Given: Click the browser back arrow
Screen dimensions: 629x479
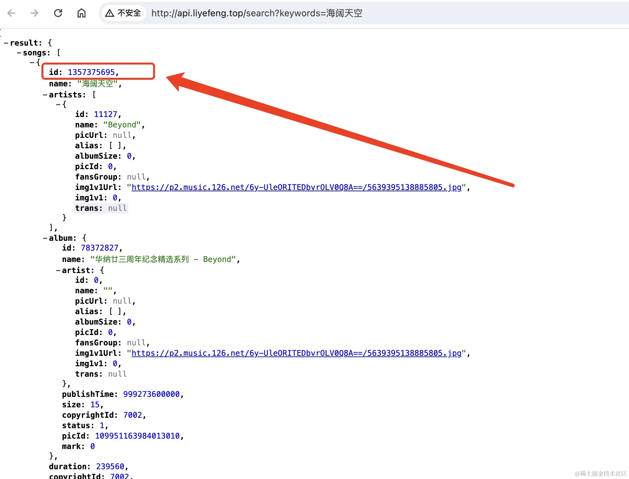Looking at the screenshot, I should pos(11,13).
